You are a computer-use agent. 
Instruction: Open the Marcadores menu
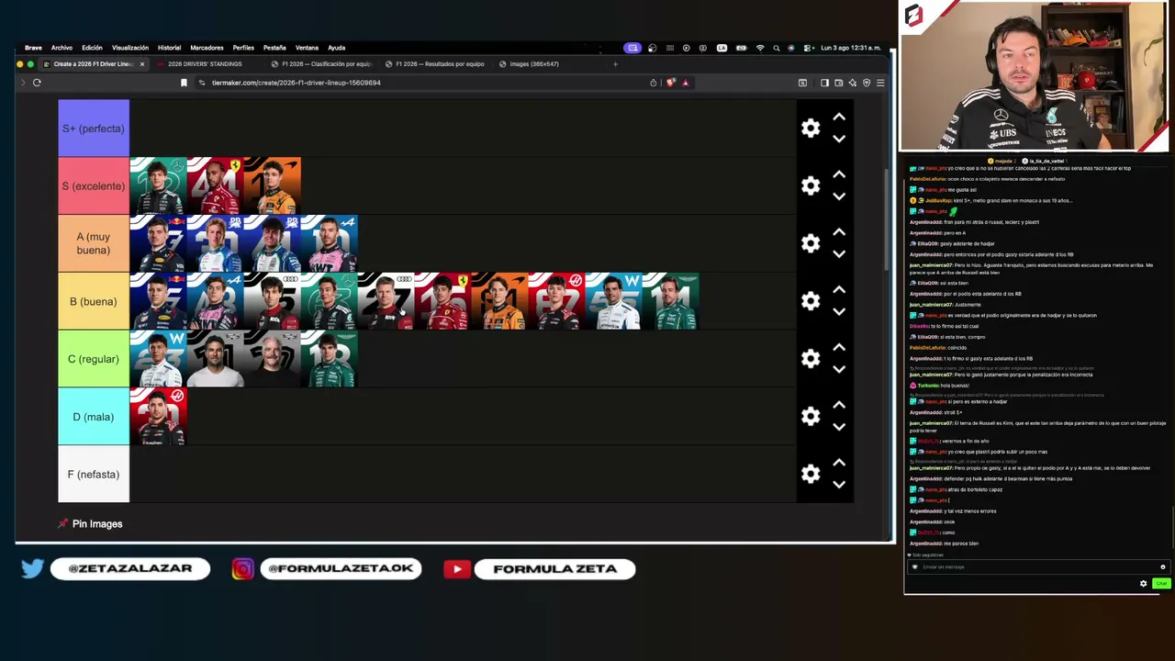click(207, 48)
